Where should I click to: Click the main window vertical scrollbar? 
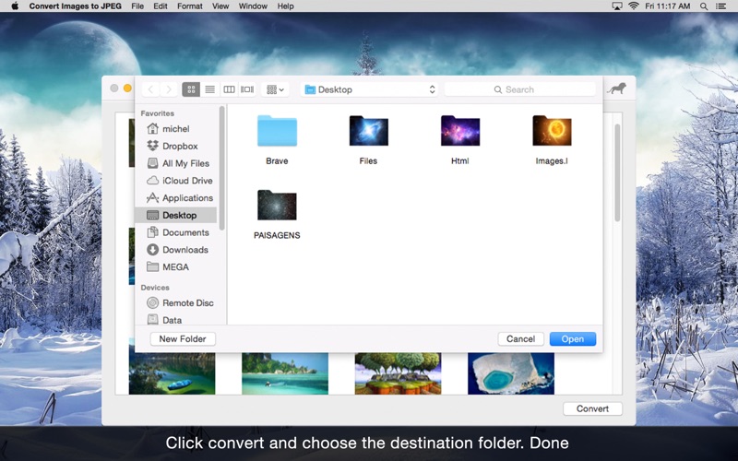point(617,172)
